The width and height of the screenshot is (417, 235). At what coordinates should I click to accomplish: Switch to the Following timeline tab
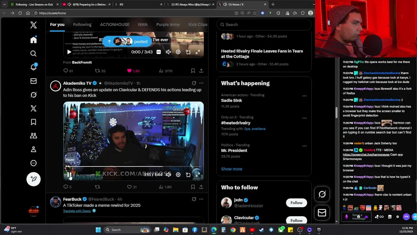point(82,24)
